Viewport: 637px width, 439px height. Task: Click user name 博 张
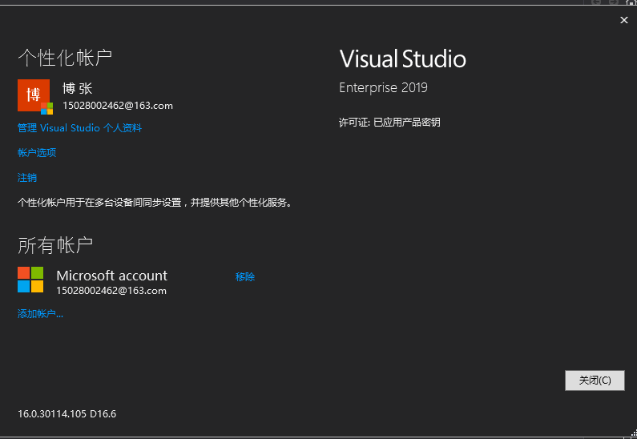tap(78, 89)
